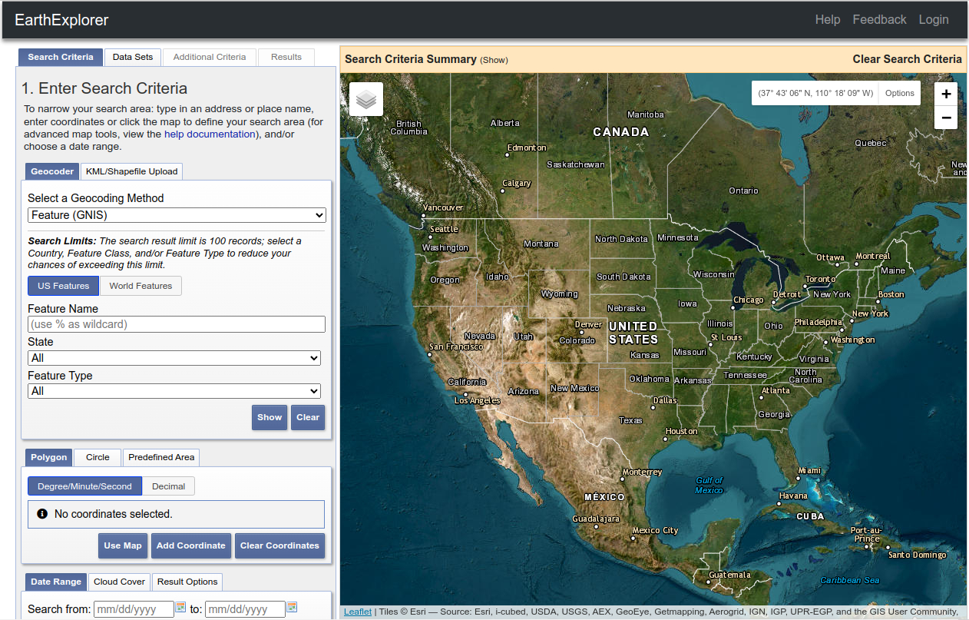Open the KML/Shapefile Upload tab
This screenshot has height=620, width=969.
tap(131, 171)
